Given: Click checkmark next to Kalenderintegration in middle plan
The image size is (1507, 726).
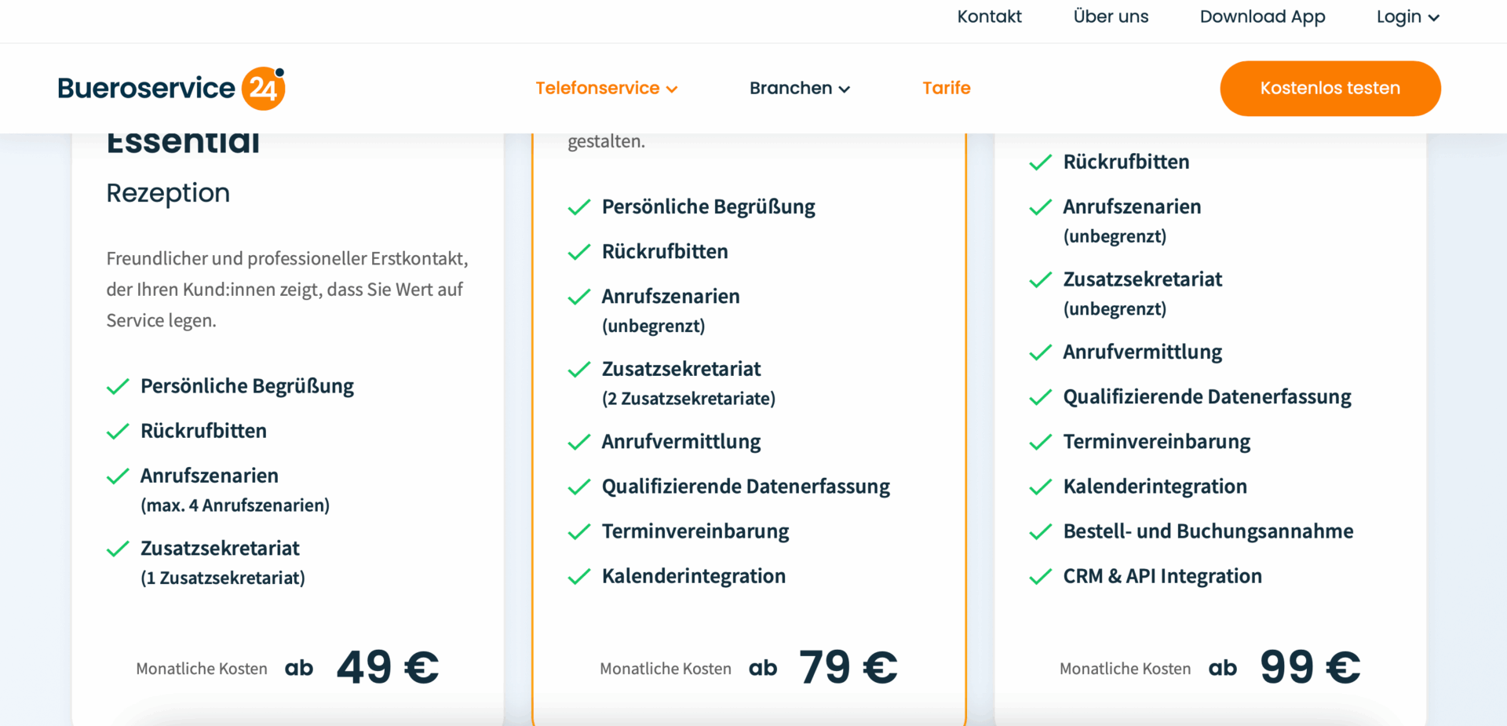Looking at the screenshot, I should (579, 577).
